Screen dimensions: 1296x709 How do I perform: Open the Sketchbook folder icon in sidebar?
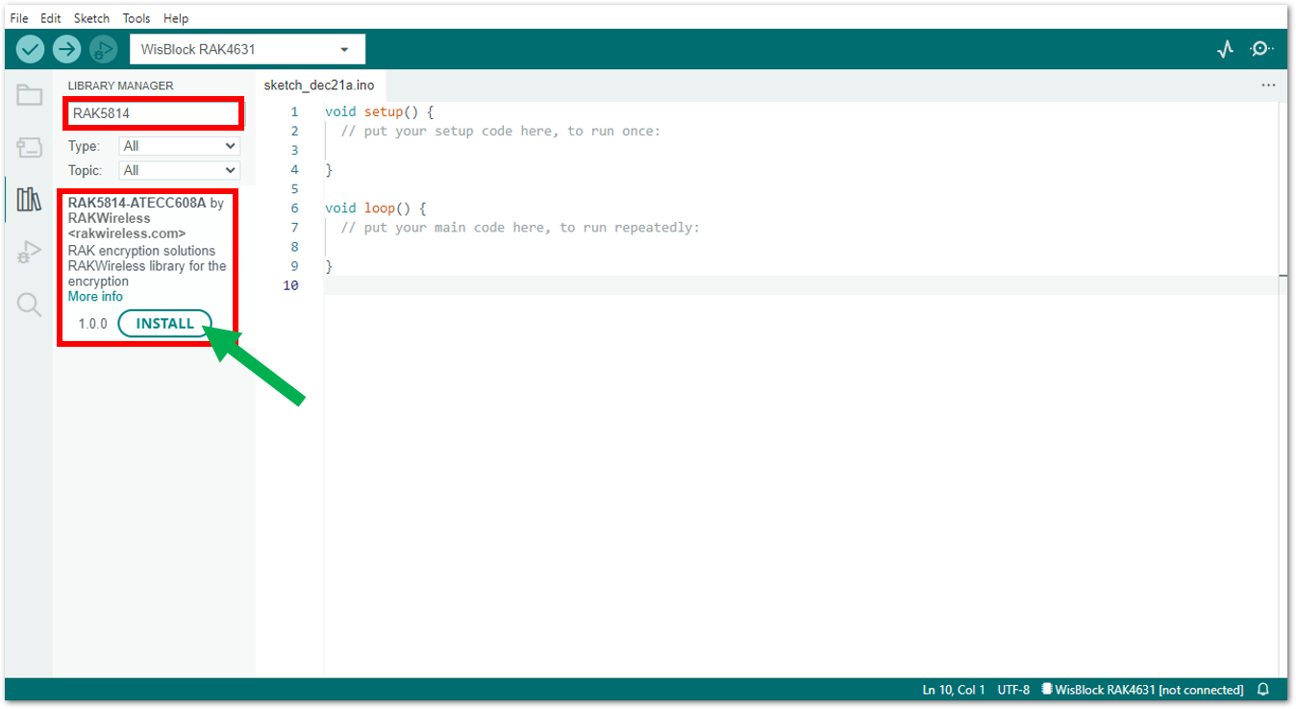(x=30, y=94)
